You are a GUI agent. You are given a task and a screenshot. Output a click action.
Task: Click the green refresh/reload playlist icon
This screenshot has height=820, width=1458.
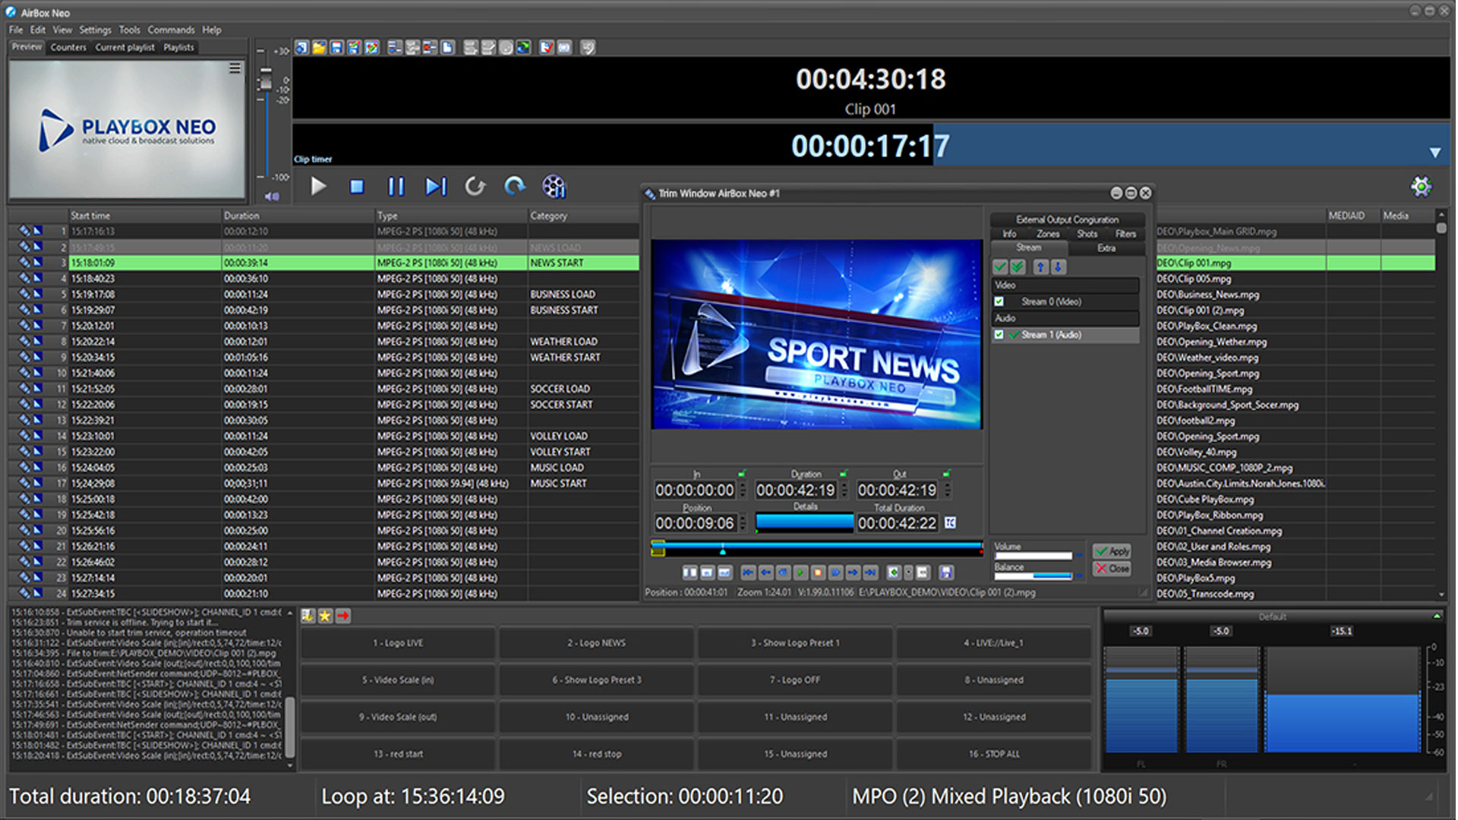pos(522,47)
